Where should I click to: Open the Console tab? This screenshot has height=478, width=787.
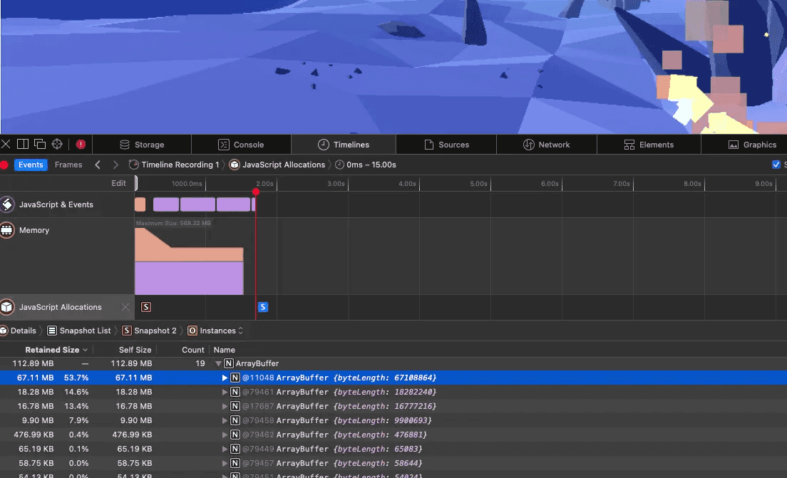pyautogui.click(x=241, y=145)
